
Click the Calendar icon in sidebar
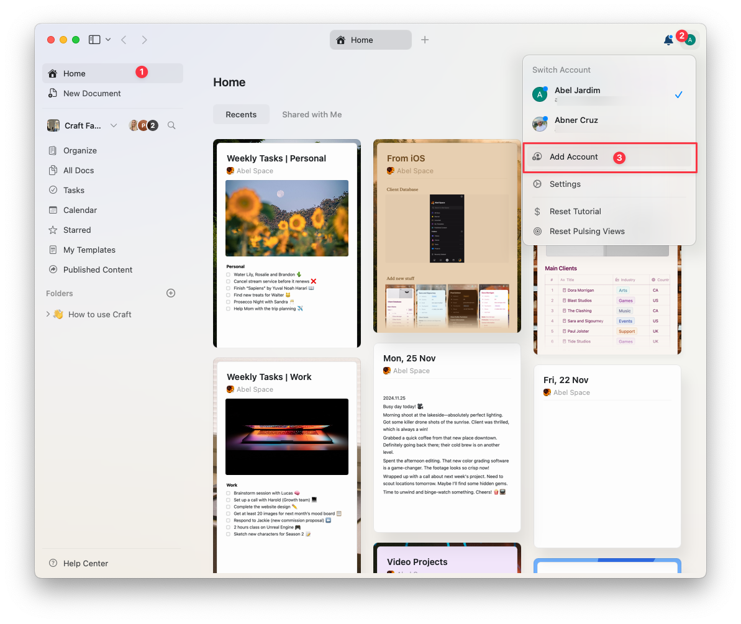53,210
